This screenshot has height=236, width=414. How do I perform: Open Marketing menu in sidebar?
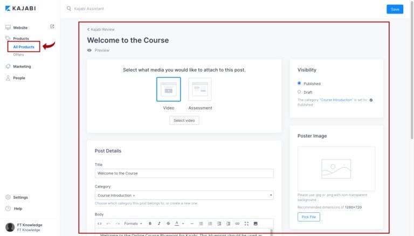click(22, 66)
